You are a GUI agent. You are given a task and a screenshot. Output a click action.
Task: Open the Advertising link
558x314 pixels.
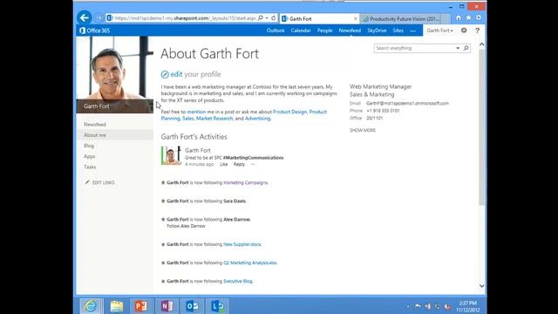[257, 119]
